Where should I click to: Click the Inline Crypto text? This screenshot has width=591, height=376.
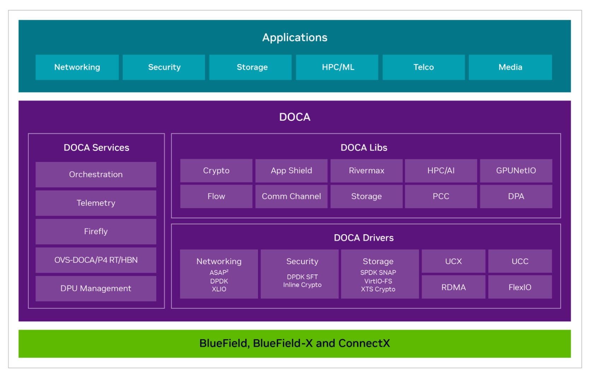[302, 285]
